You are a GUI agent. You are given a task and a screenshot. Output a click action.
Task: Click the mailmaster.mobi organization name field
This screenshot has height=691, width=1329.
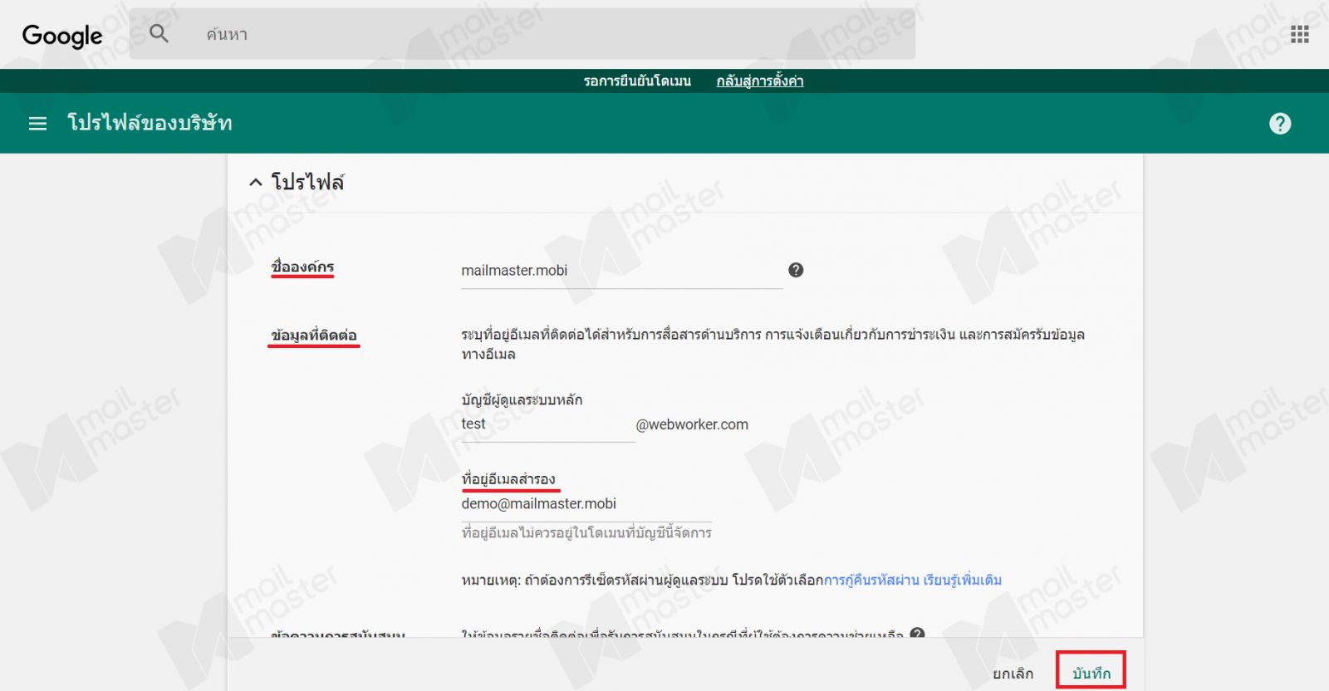tap(620, 271)
